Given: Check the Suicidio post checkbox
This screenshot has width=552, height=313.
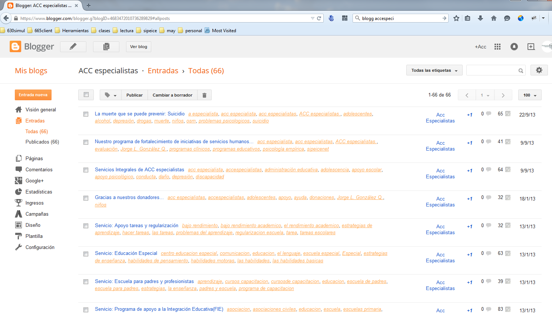Looking at the screenshot, I should (86, 114).
